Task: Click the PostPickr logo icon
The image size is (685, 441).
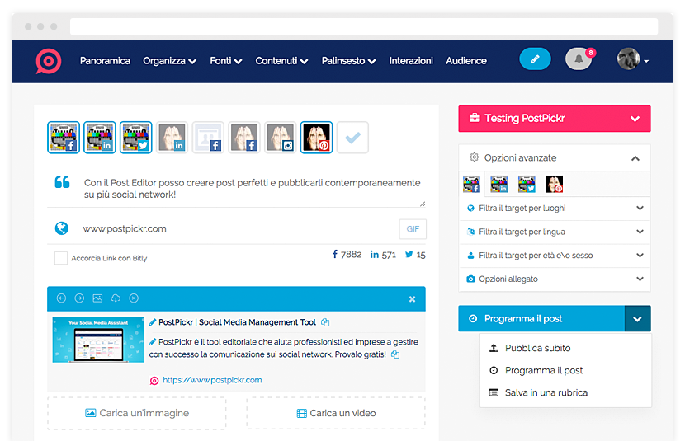Action: pyautogui.click(x=48, y=61)
